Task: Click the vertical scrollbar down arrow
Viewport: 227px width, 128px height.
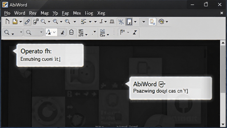Action: click(223, 124)
